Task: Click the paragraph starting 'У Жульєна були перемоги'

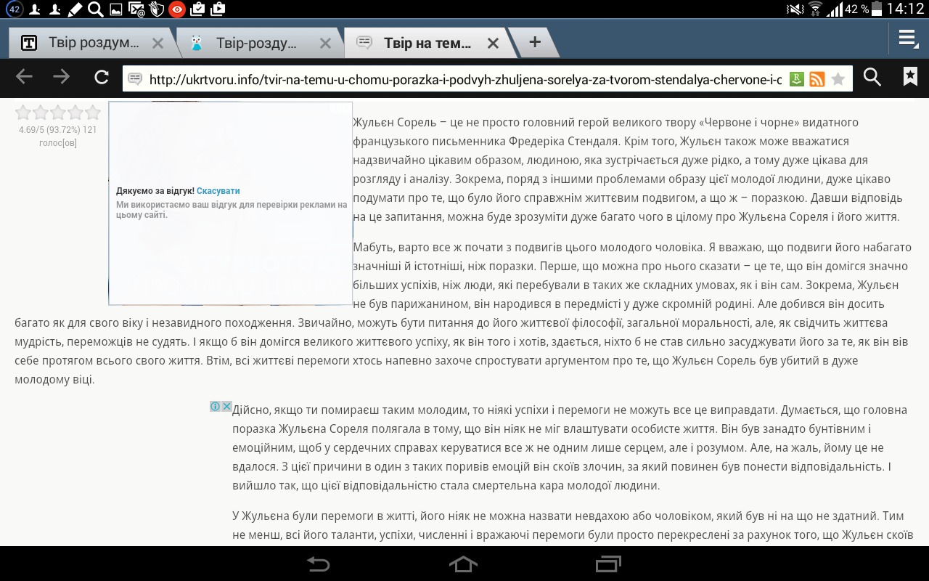Action: tap(573, 526)
